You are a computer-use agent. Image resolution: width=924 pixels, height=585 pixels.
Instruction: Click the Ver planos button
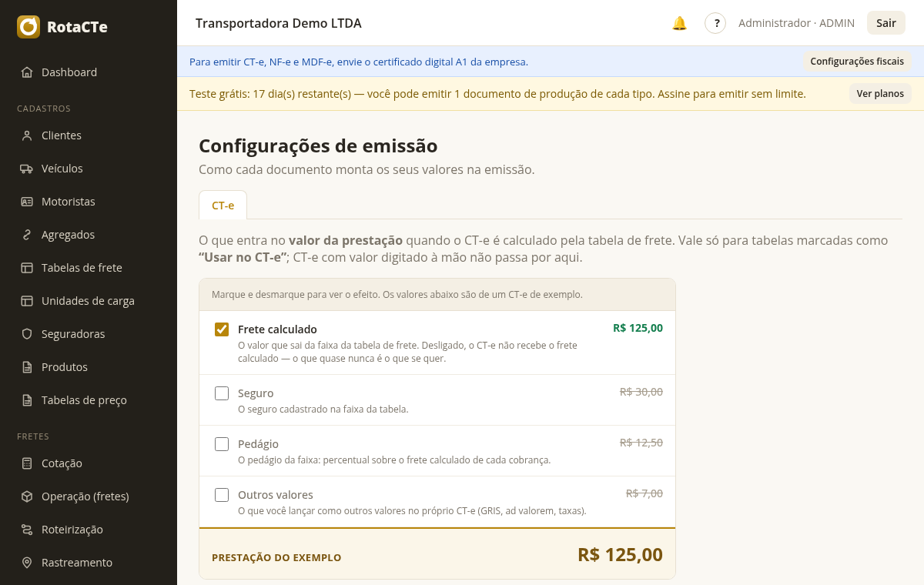pos(880,94)
